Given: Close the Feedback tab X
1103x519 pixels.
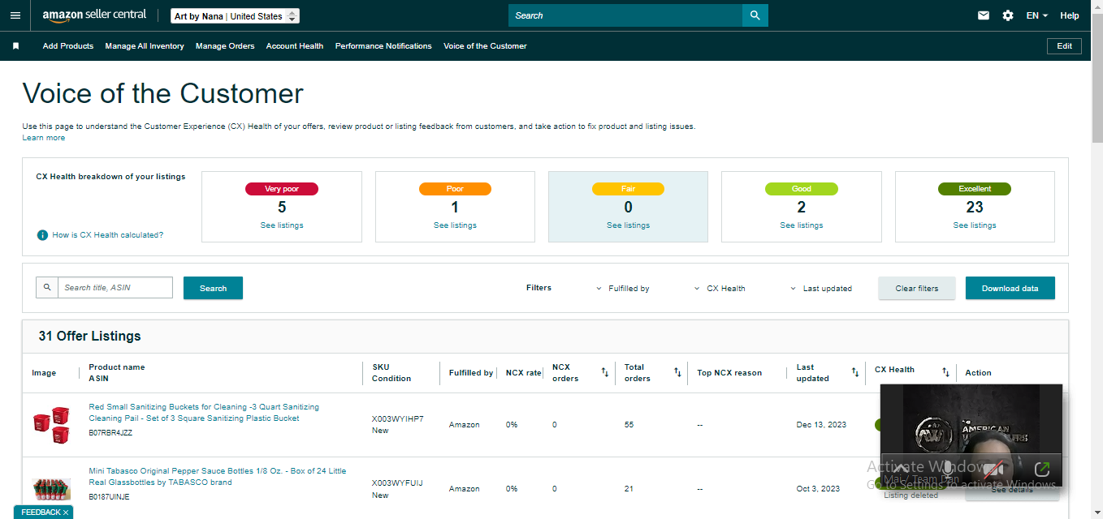Looking at the screenshot, I should click(66, 513).
